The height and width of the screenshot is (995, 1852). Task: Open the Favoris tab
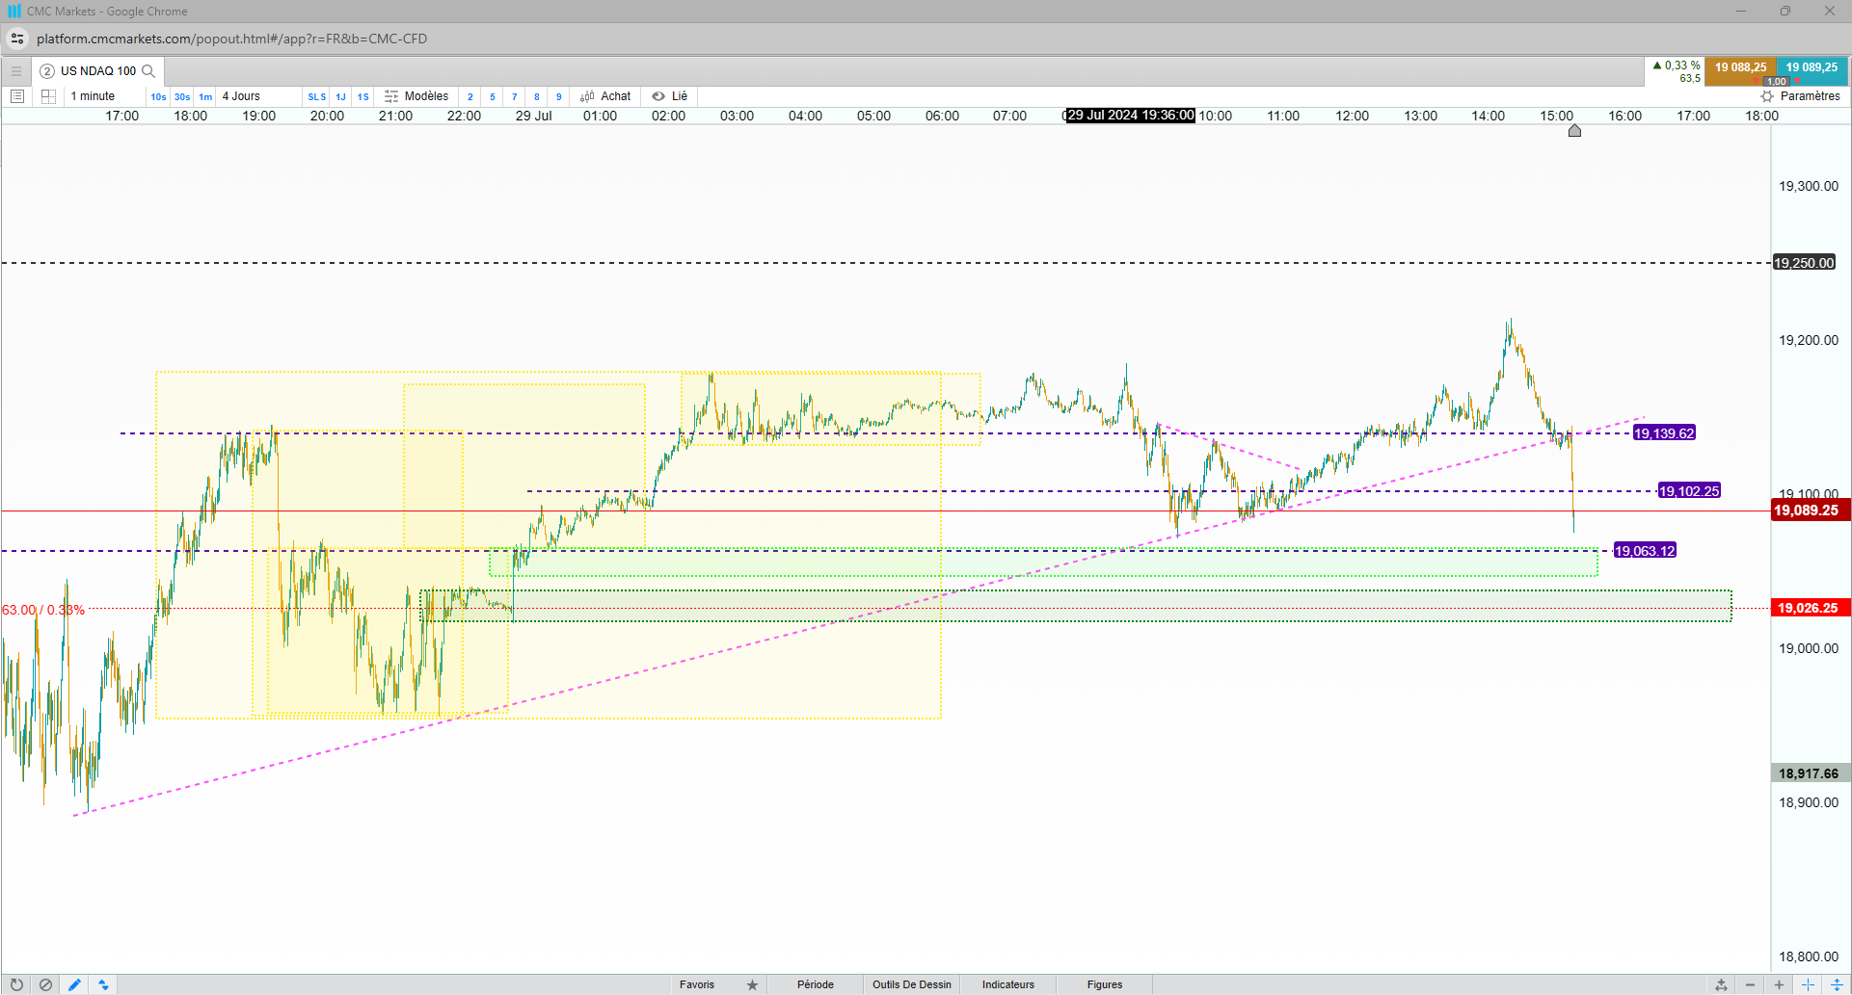click(x=697, y=984)
